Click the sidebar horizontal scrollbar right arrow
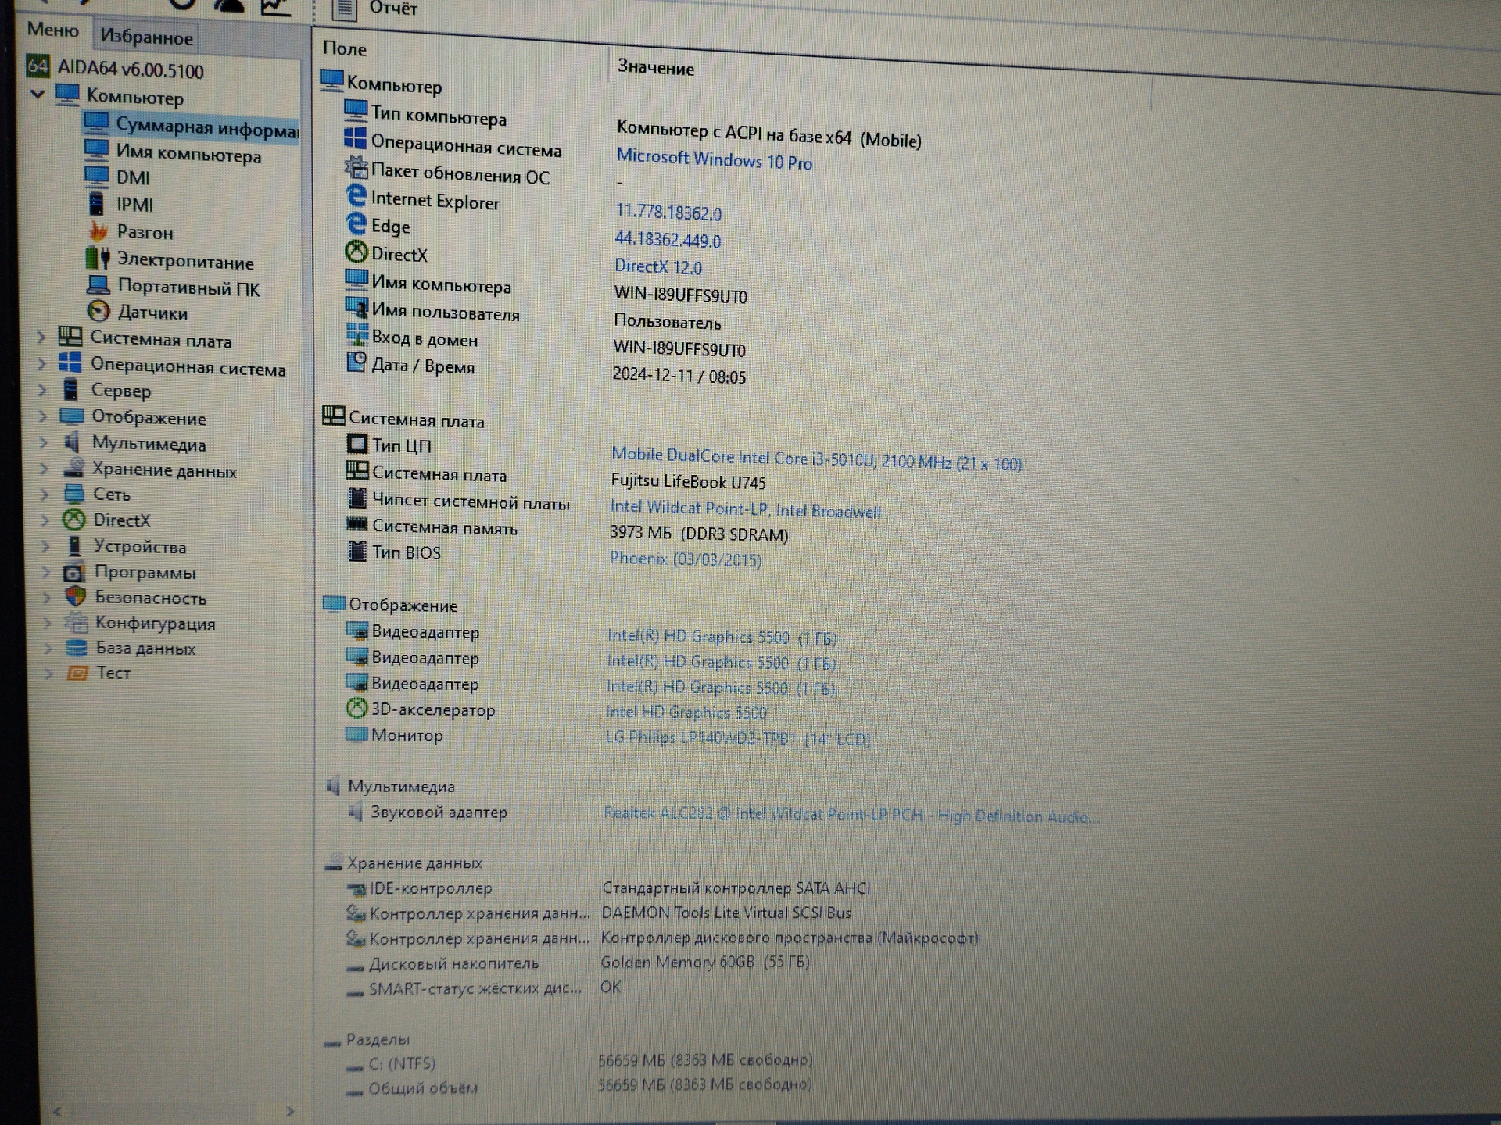 [x=290, y=1111]
